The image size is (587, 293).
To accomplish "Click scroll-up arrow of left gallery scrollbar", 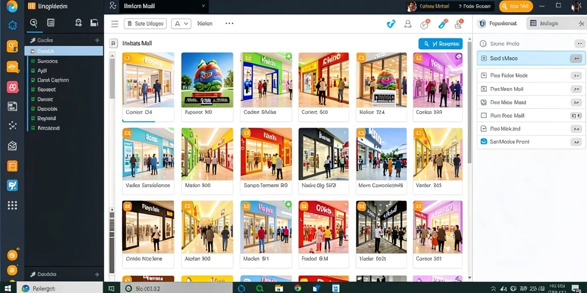I will coord(112,56).
